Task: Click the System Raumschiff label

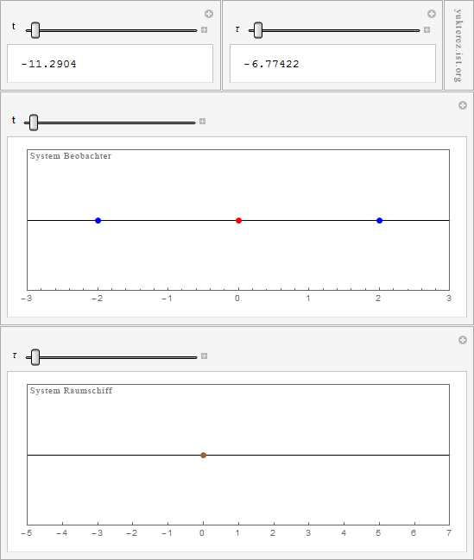Action: 71,391
